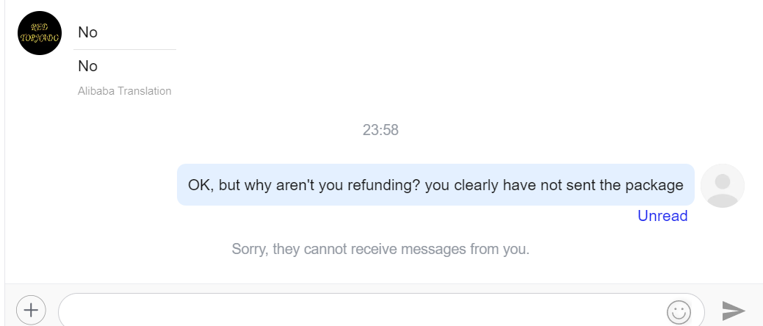Click the Unread status link
The width and height of the screenshot is (763, 326).
click(x=662, y=216)
